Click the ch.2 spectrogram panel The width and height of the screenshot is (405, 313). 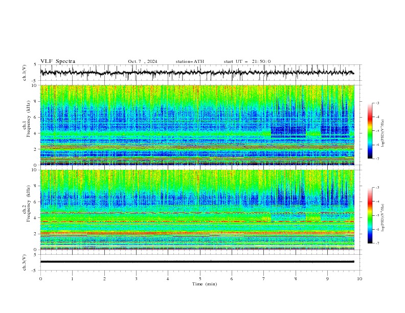pyautogui.click(x=197, y=210)
